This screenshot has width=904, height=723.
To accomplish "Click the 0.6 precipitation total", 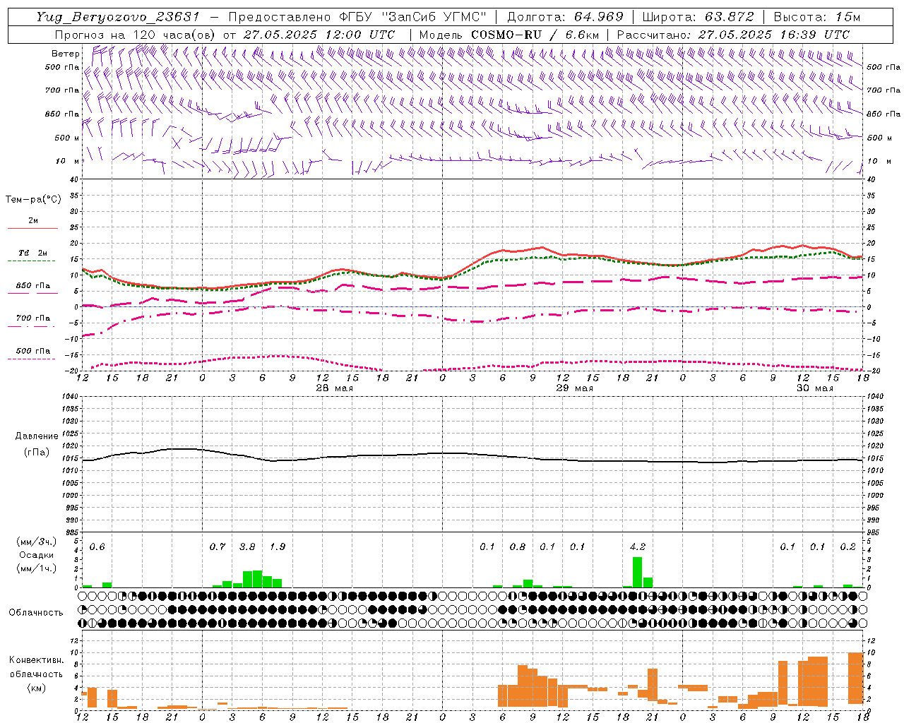I will 97,546.
